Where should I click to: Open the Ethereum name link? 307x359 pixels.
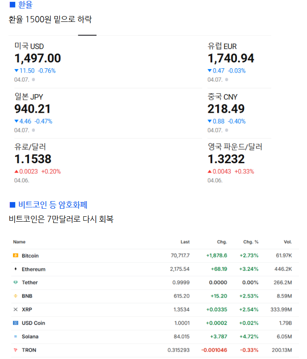[34, 269]
